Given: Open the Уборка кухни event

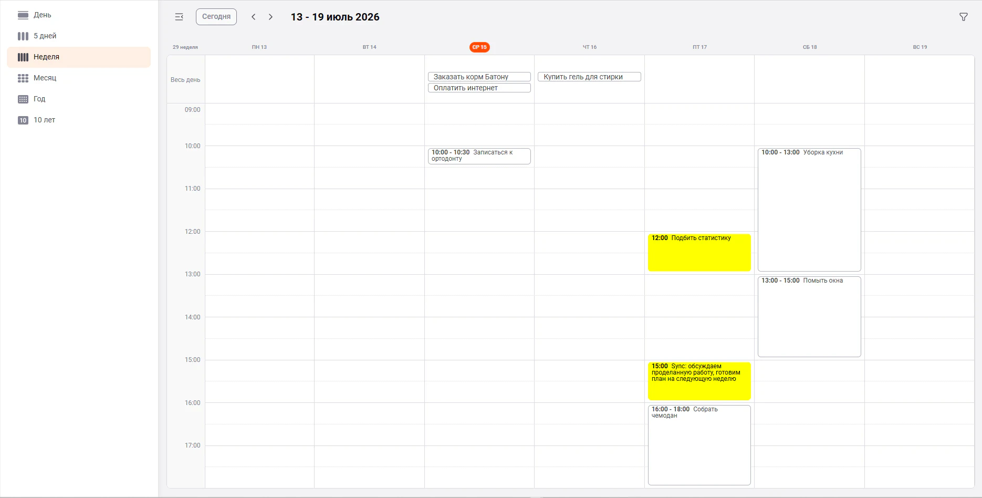Looking at the screenshot, I should click(x=809, y=210).
